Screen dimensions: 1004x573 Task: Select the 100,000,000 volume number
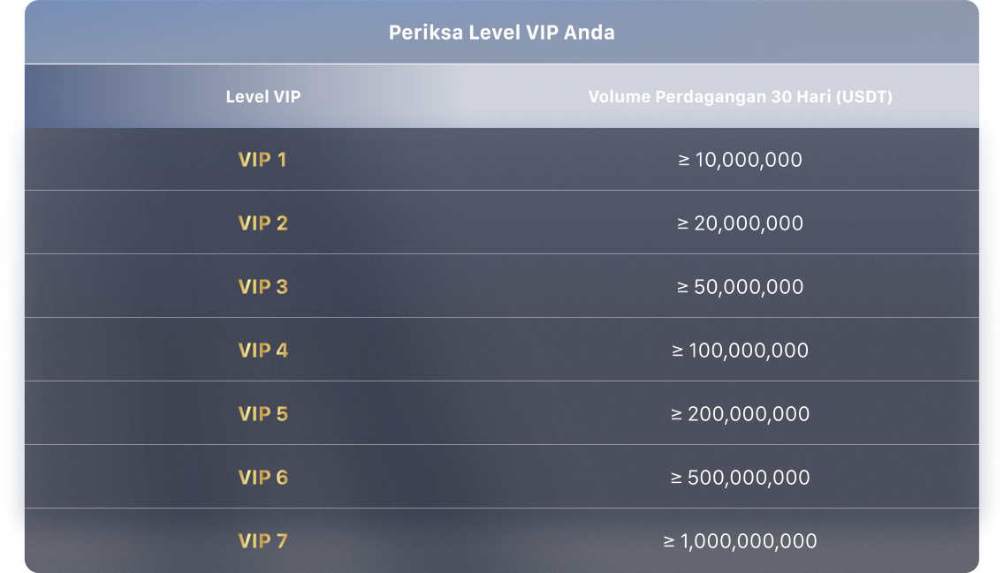click(x=749, y=351)
